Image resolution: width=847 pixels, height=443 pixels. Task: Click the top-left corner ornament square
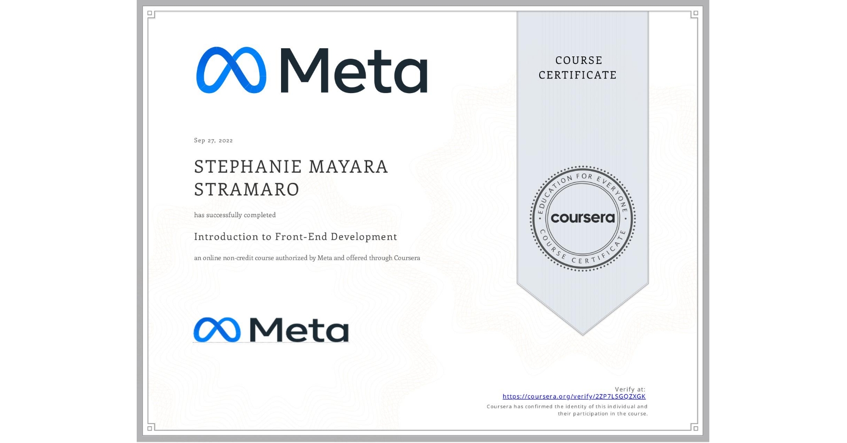tap(150, 13)
